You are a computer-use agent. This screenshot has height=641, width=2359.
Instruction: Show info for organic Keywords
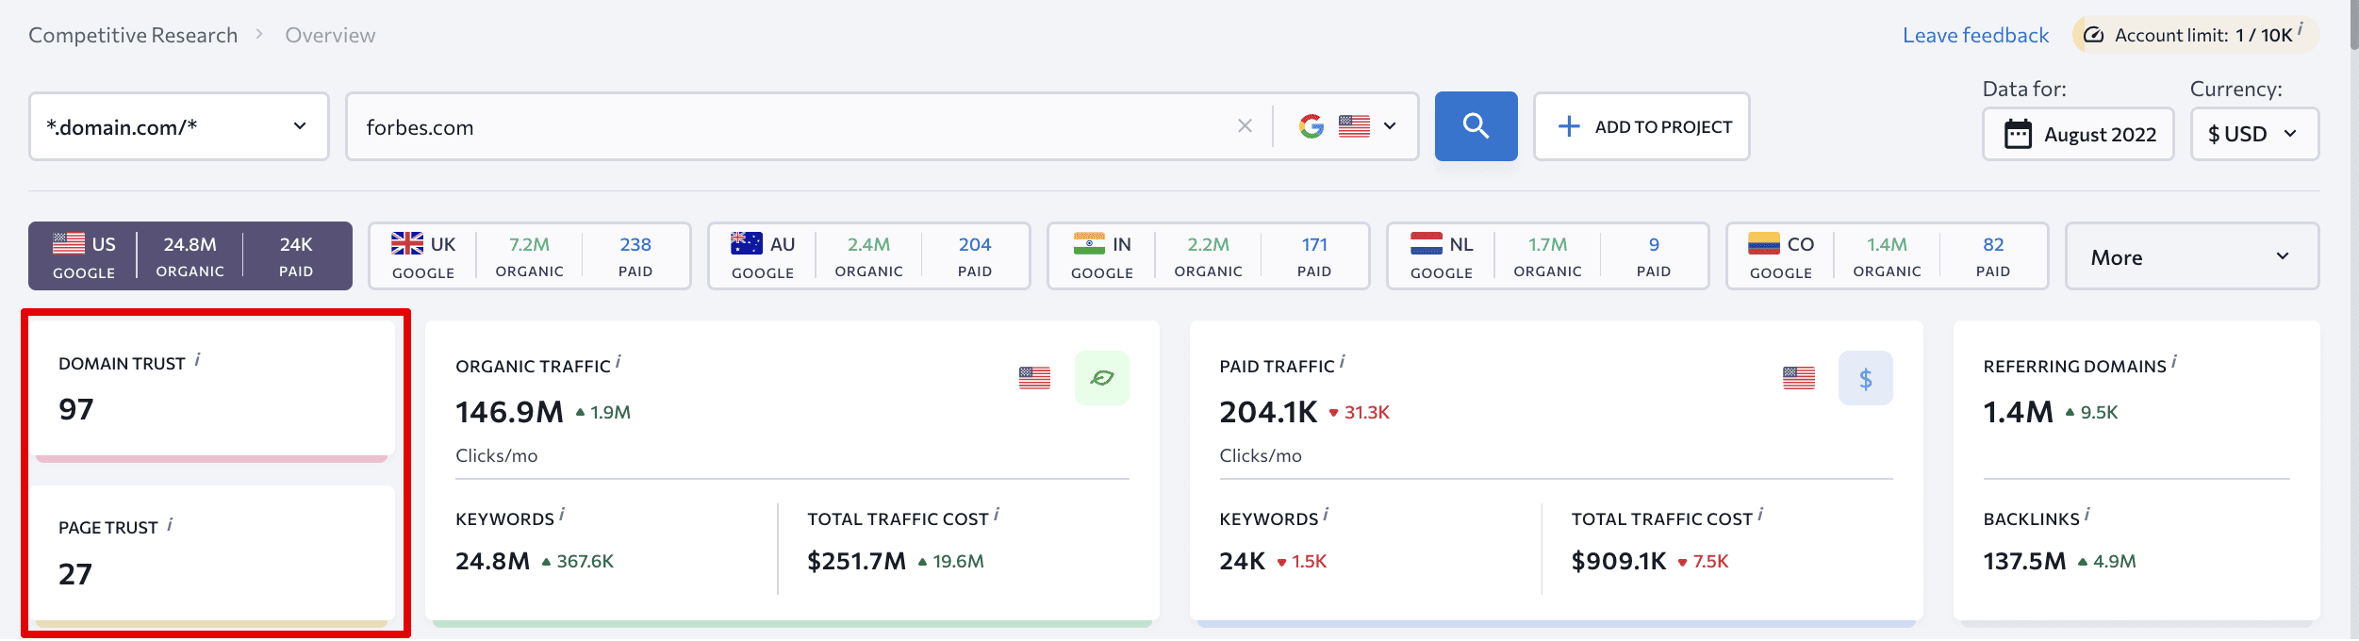coord(561,515)
